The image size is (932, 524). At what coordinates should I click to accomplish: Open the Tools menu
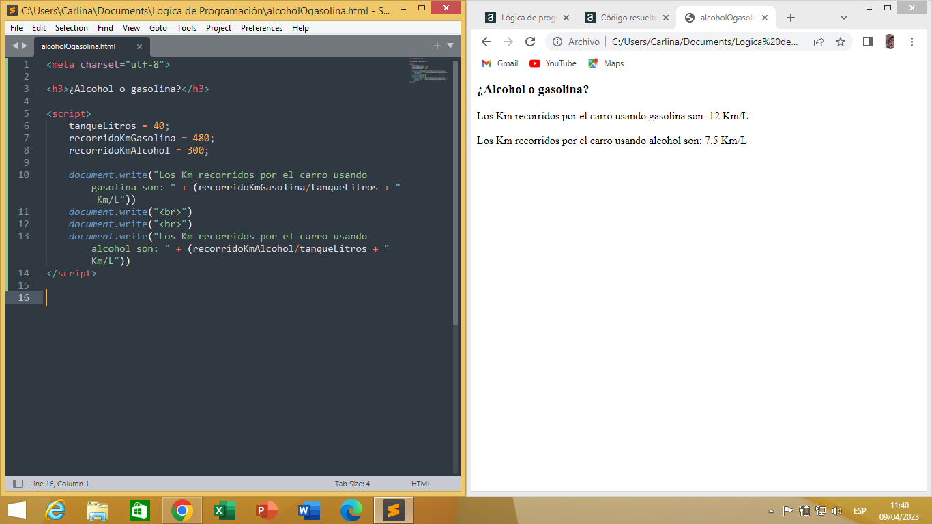[186, 28]
